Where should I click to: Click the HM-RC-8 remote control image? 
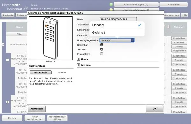[51, 38]
